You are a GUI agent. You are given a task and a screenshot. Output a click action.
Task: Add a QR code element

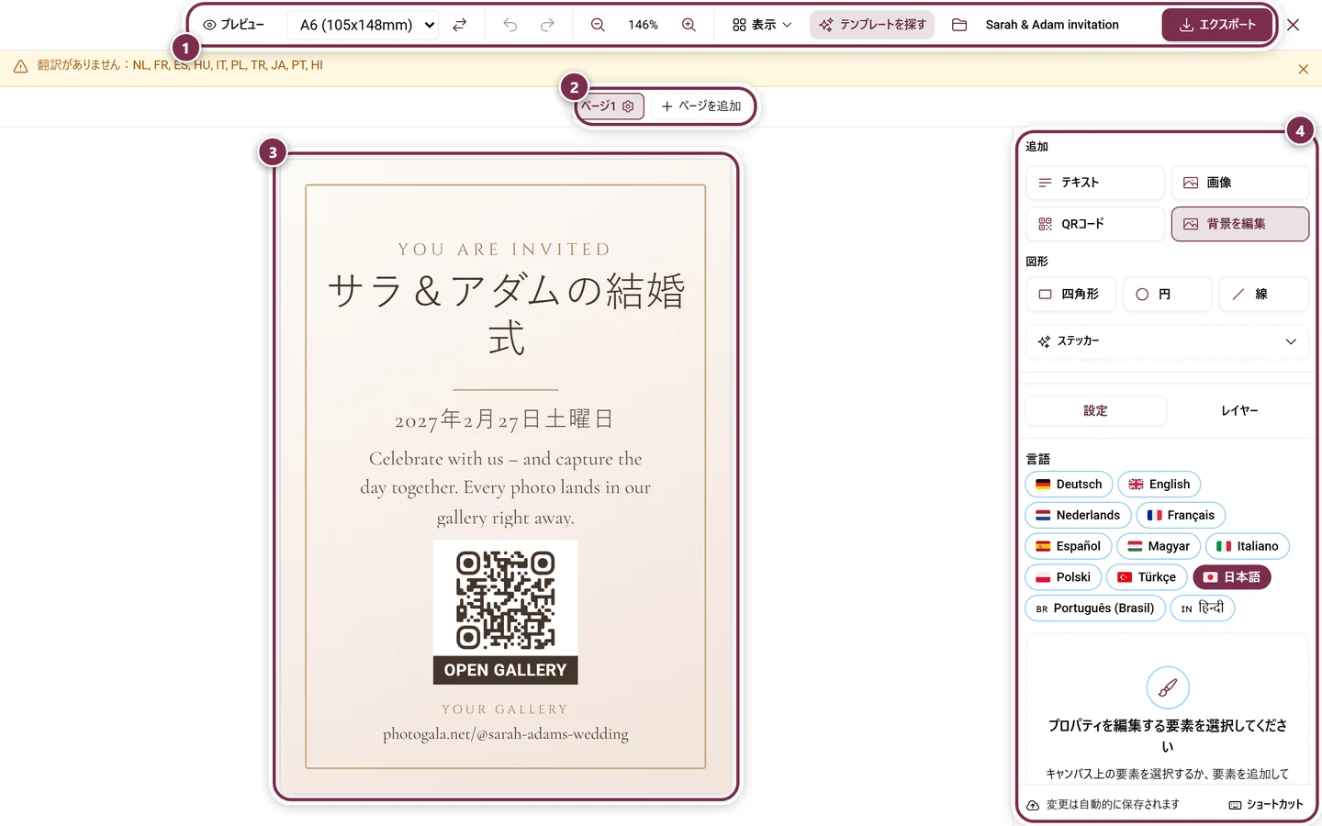click(x=1094, y=224)
